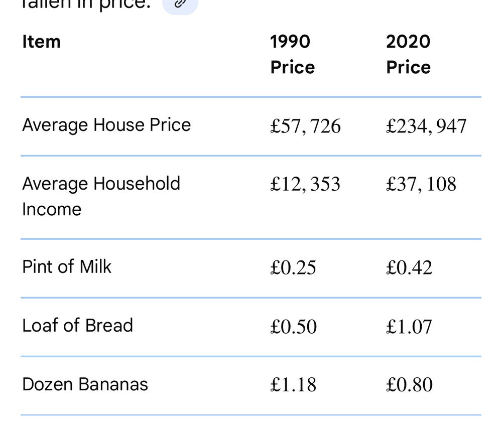Image resolution: width=502 pixels, height=429 pixels.
Task: Select the Average Household Income row label
Action: tap(101, 196)
